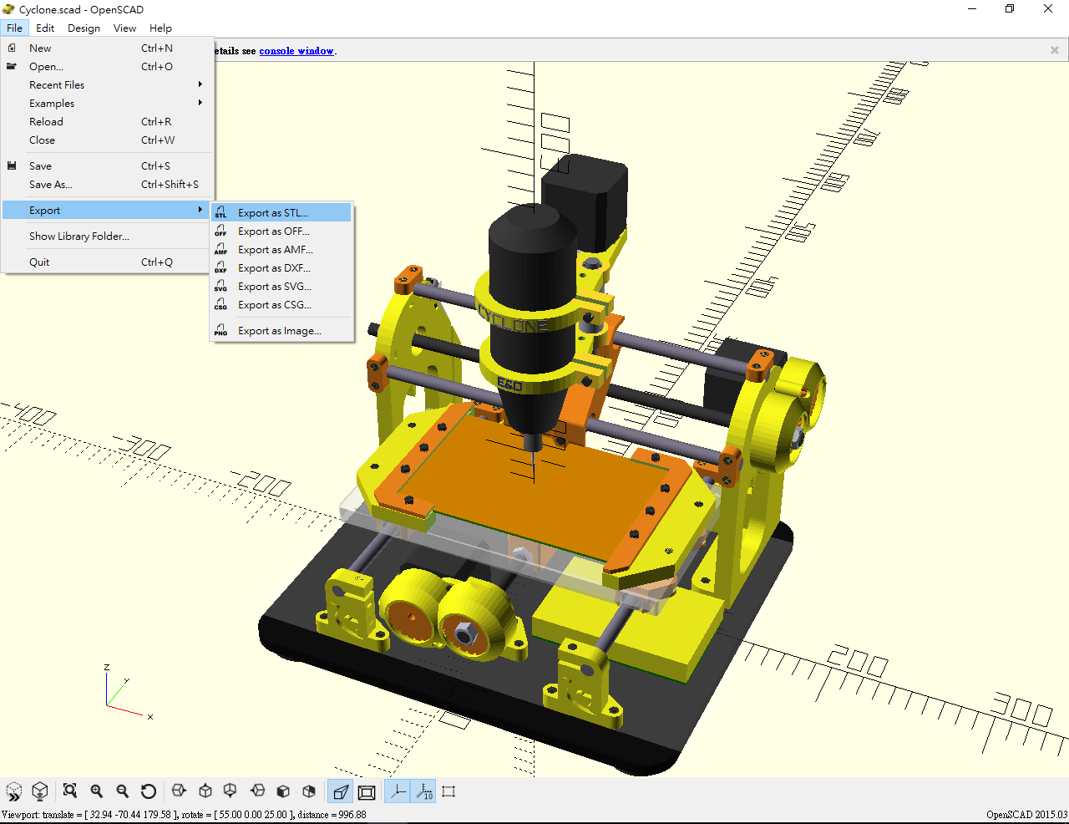Open the Design menu
The width and height of the screenshot is (1069, 824).
(x=84, y=28)
